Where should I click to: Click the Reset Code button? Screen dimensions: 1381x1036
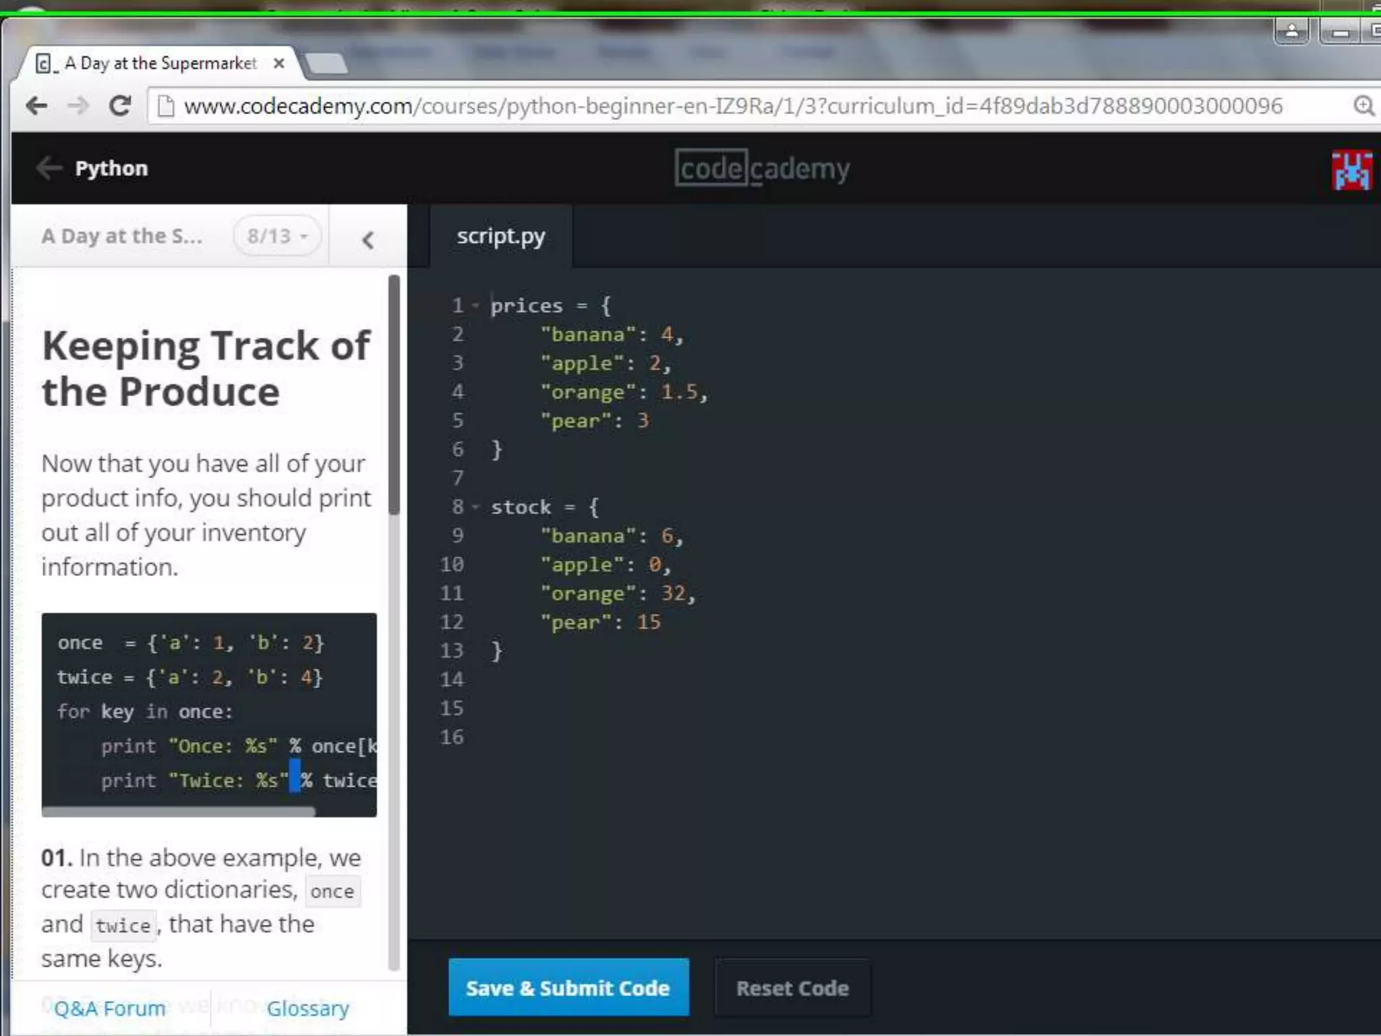[x=792, y=988]
